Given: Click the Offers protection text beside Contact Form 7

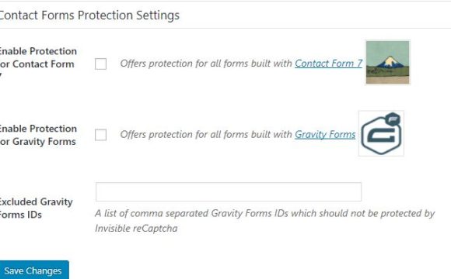Looking at the screenshot, I should 206,64.
